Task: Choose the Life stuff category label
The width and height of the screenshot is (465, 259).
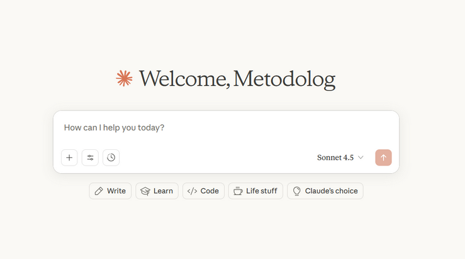Action: tap(262, 191)
